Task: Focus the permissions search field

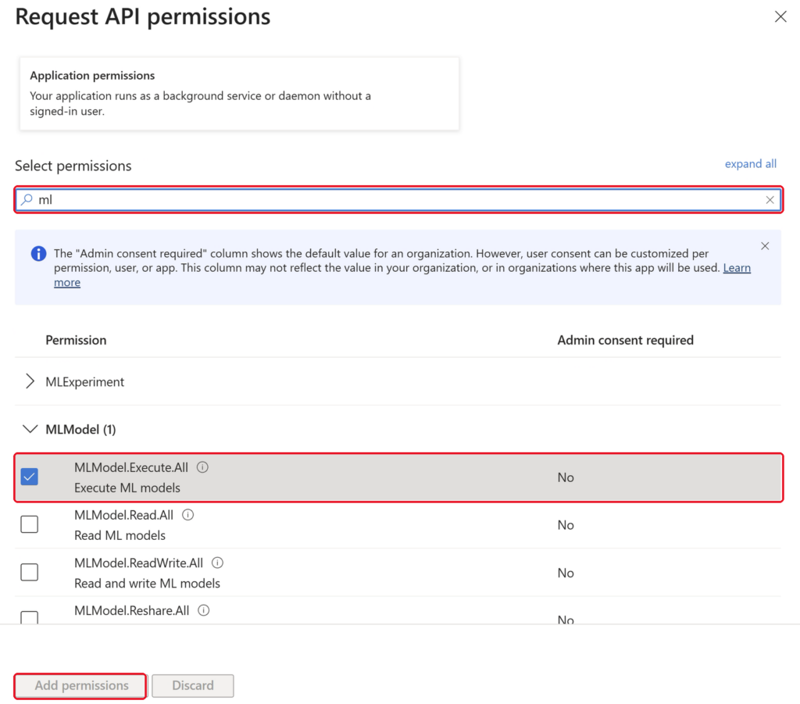Action: tap(398, 199)
